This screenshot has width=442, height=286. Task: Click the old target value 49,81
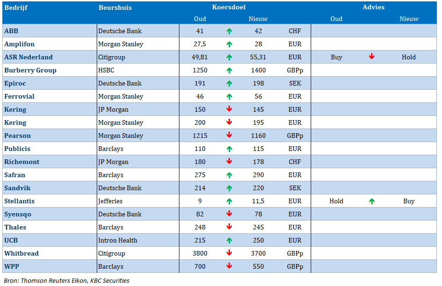click(x=200, y=57)
